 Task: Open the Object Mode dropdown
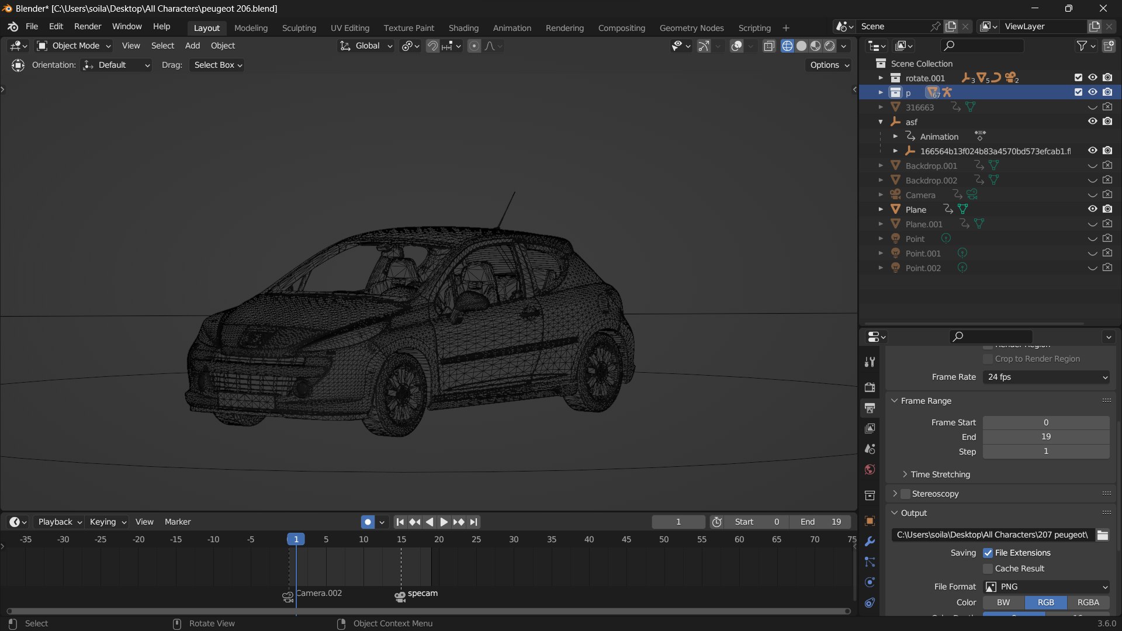pyautogui.click(x=74, y=46)
